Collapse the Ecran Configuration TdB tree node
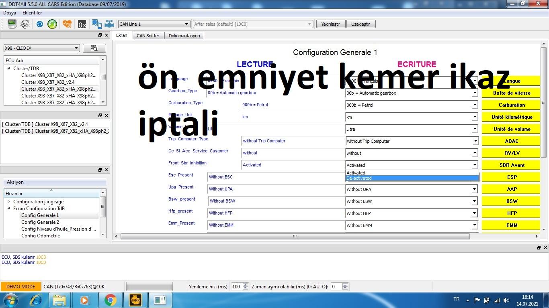Viewport: 549px width, 308px height. click(9, 209)
